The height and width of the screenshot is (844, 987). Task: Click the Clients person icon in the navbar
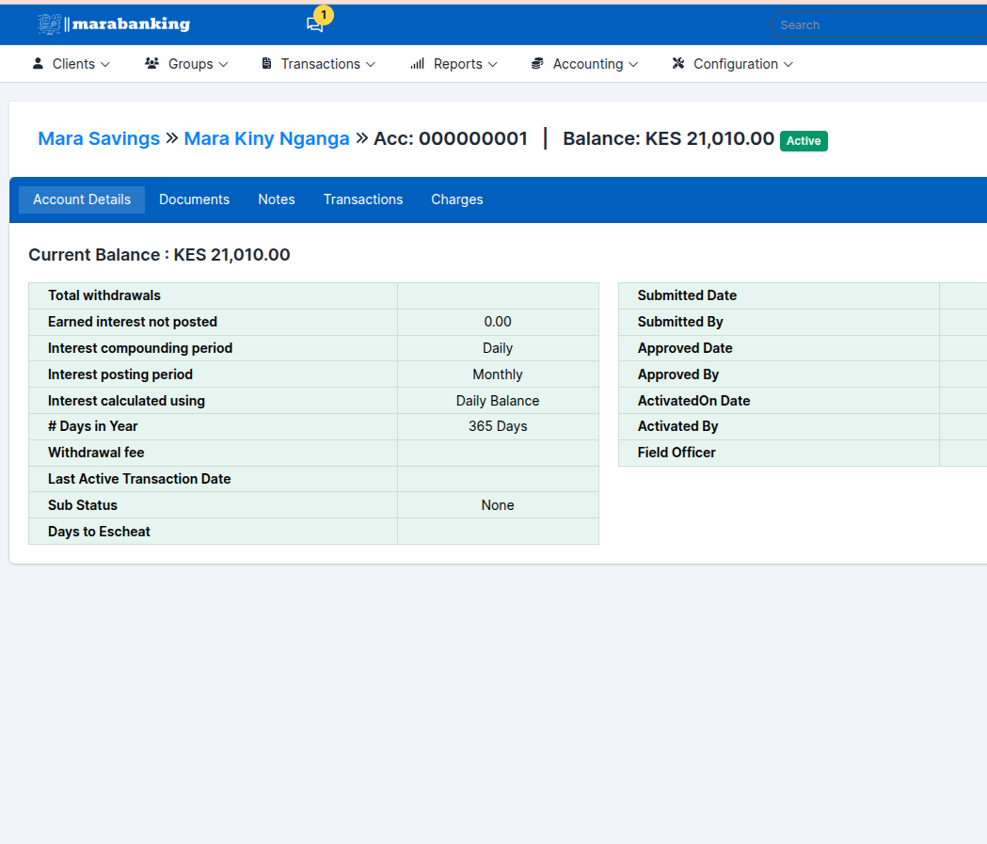pos(38,63)
